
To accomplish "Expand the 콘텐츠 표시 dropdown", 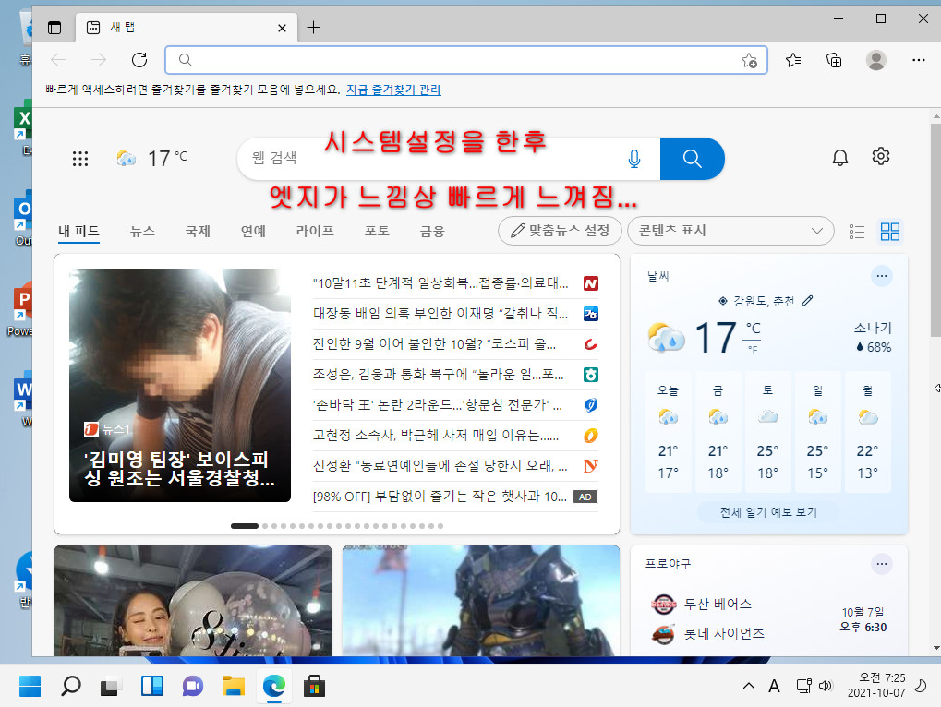I will (x=730, y=231).
